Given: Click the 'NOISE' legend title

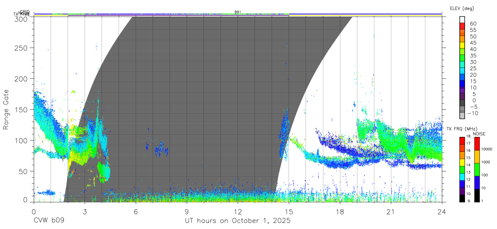Looking at the screenshot, I should tap(479, 134).
